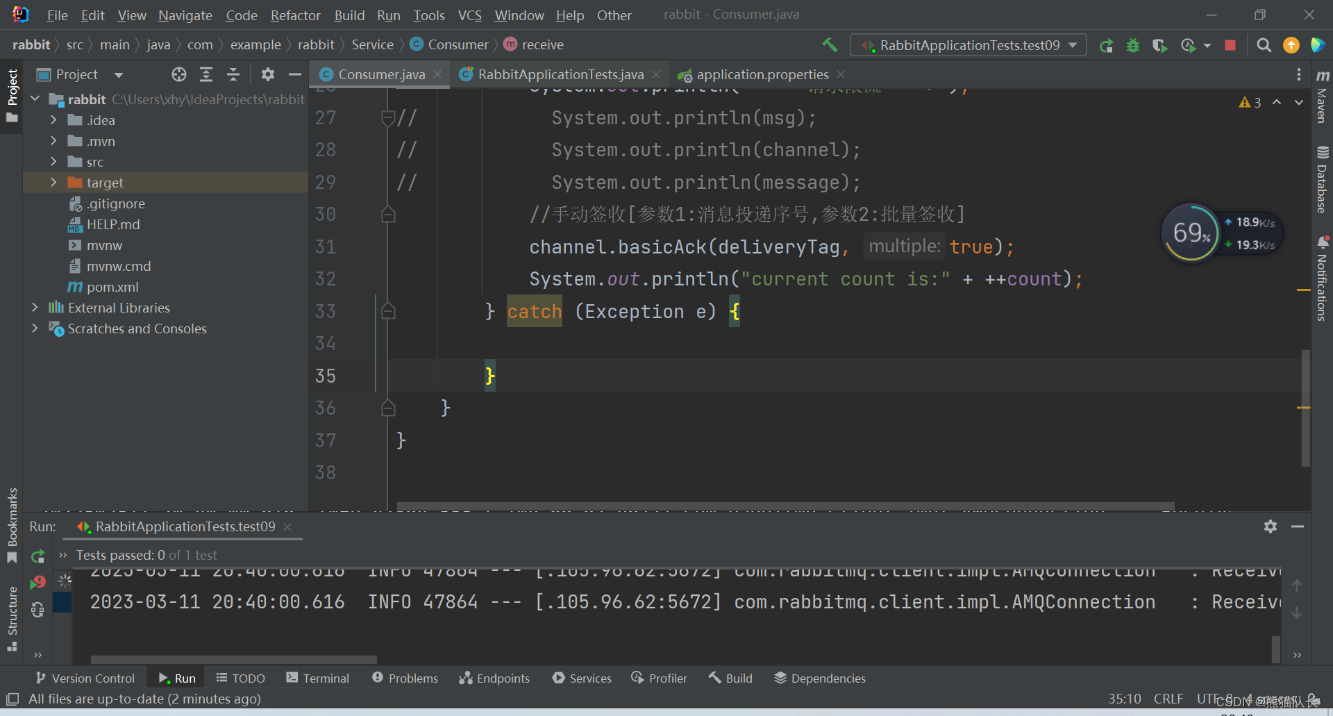
Task: Expand all in Project panel
Action: click(206, 74)
